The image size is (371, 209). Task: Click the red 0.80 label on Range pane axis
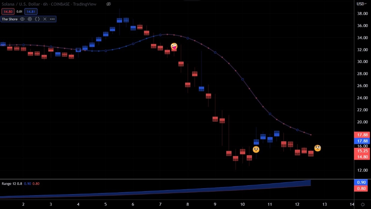(x=361, y=188)
